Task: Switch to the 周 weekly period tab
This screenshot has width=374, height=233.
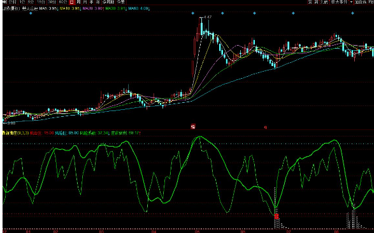Action: [x=78, y=2]
